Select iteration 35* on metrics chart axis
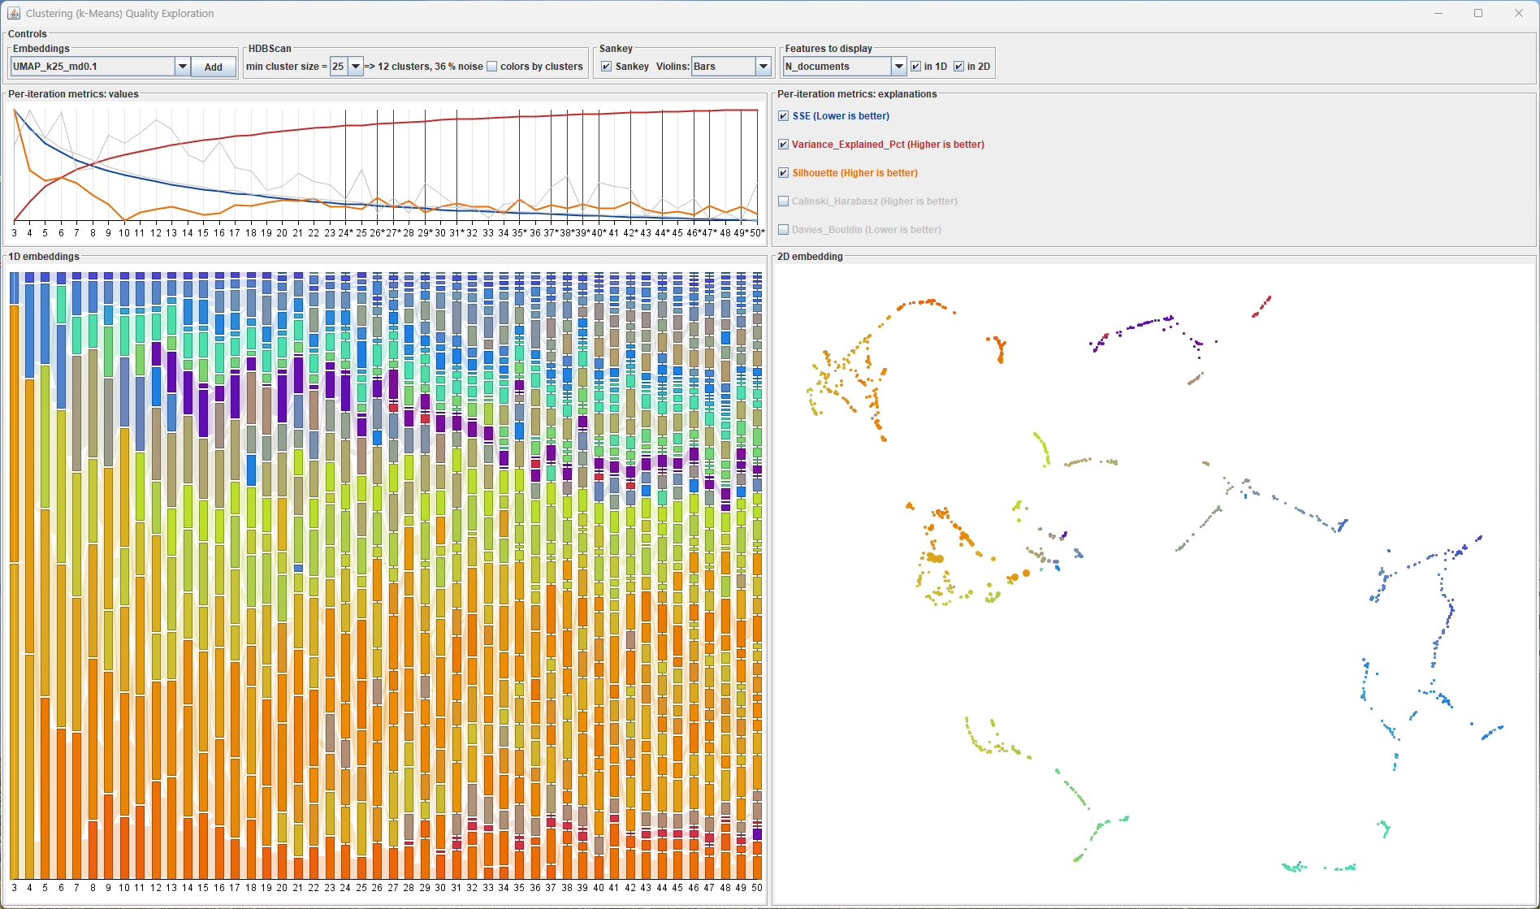The image size is (1540, 909). (x=519, y=233)
